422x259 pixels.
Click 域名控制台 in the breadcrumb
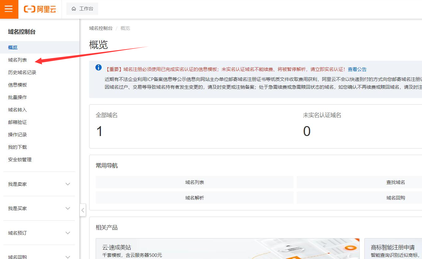click(x=101, y=28)
